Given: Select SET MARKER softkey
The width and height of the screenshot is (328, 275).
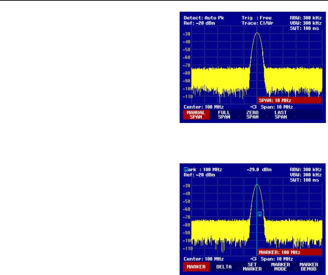Looking at the screenshot, I should pos(252,266).
